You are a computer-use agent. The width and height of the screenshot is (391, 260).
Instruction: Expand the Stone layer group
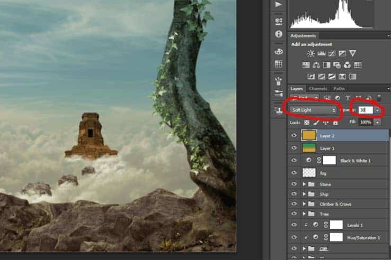point(304,184)
